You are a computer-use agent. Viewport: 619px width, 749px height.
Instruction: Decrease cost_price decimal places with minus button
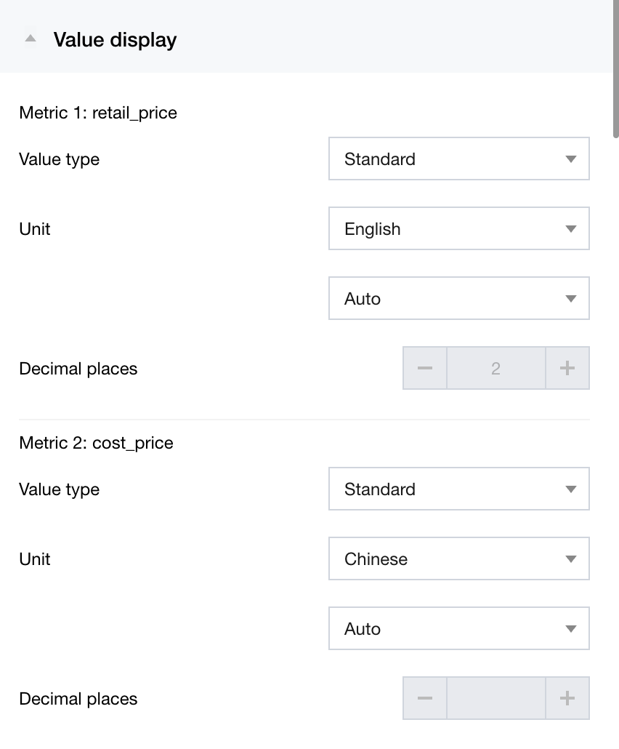[x=425, y=698]
